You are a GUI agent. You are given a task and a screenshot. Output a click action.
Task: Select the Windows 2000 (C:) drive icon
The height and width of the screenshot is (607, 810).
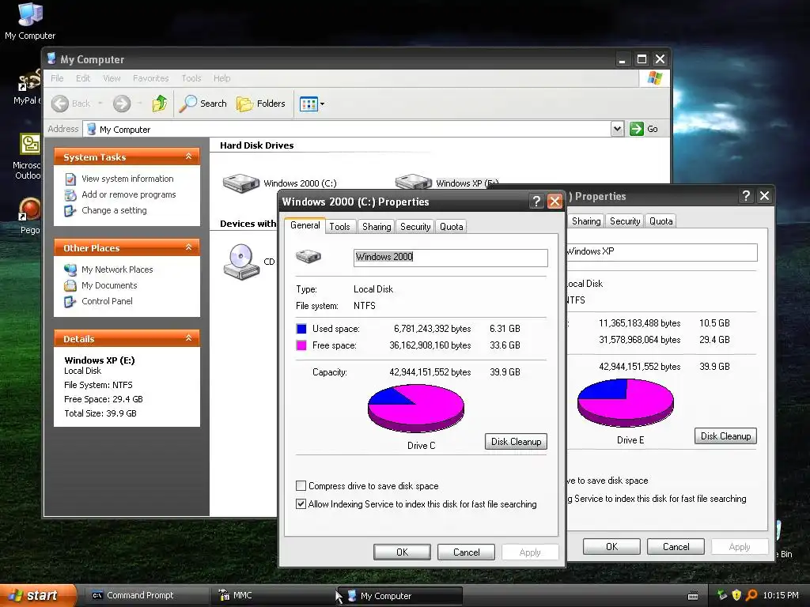click(240, 183)
